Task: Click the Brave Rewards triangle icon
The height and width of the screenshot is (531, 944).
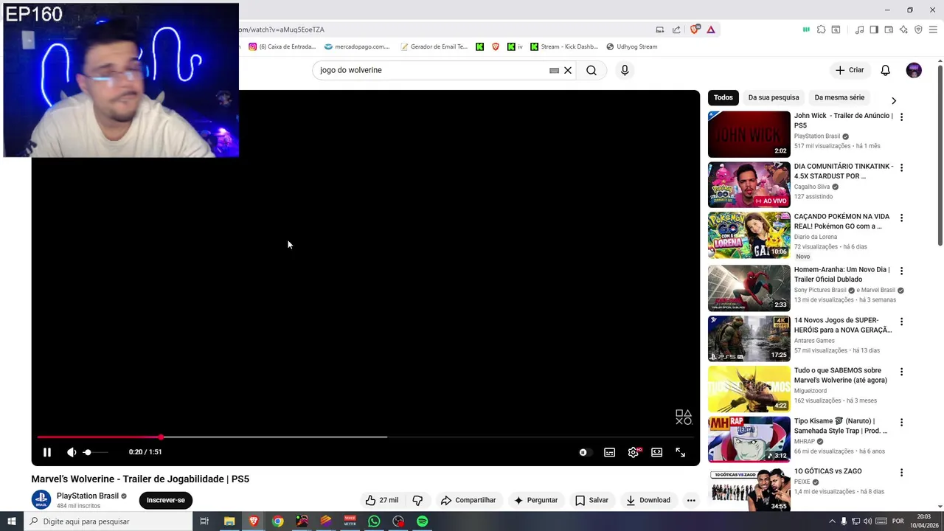Action: point(711,29)
